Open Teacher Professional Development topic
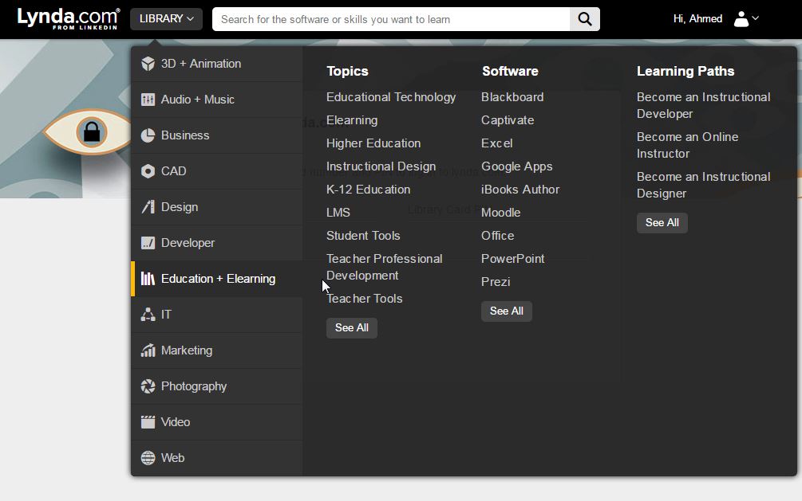Screen dimensions: 802x501 [x=384, y=267]
